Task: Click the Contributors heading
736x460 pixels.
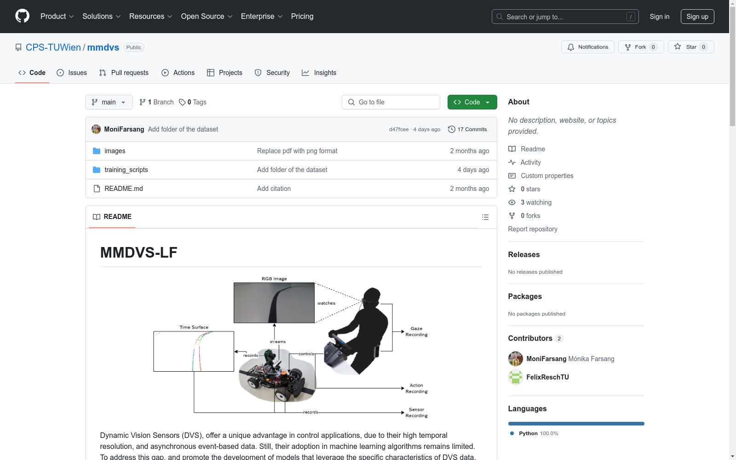Action: (x=530, y=338)
